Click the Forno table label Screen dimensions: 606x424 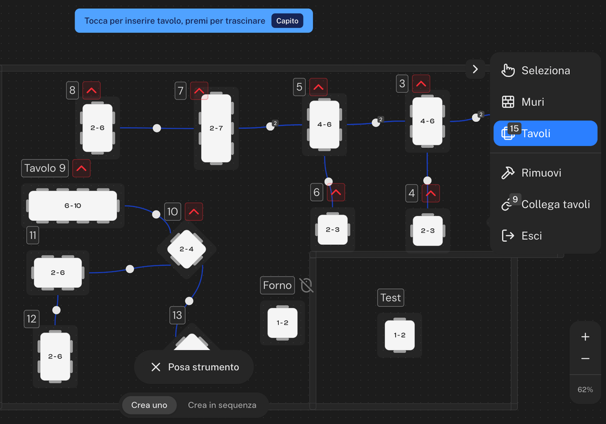(x=278, y=286)
